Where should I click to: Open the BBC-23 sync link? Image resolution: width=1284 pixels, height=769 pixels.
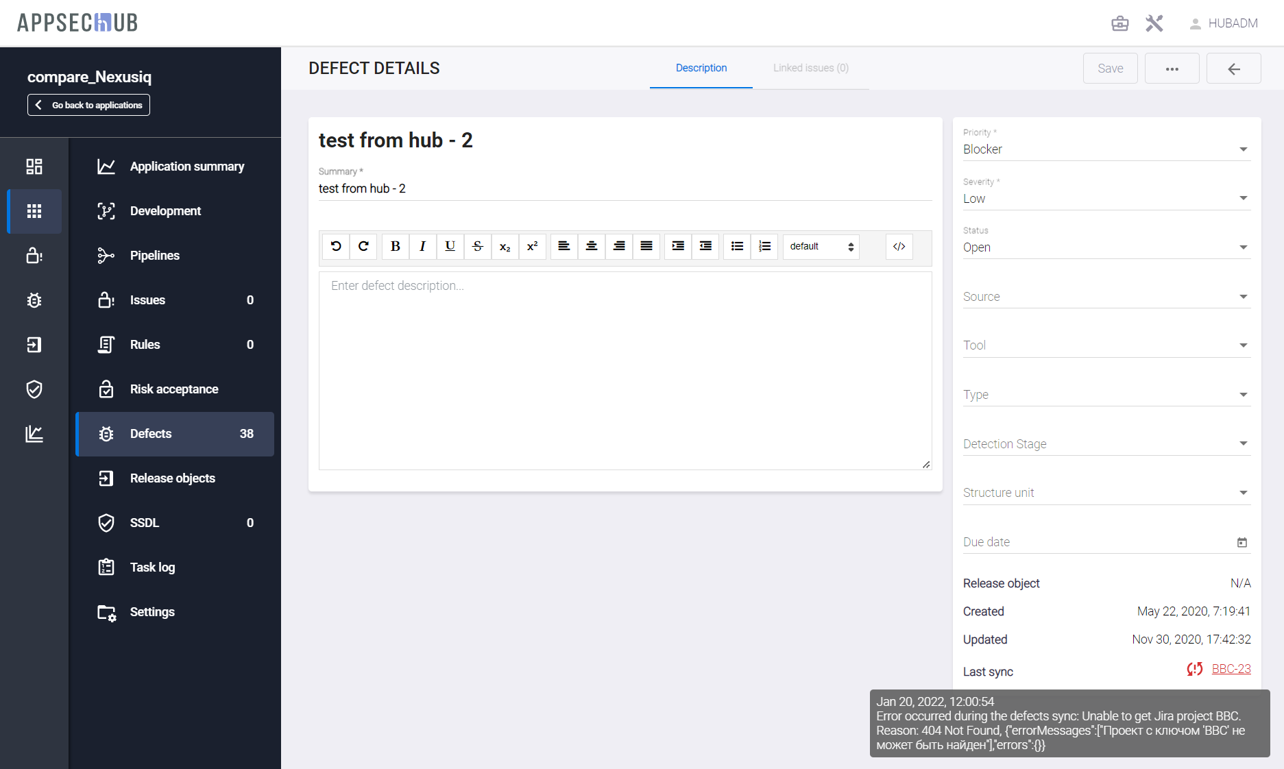coord(1231,669)
